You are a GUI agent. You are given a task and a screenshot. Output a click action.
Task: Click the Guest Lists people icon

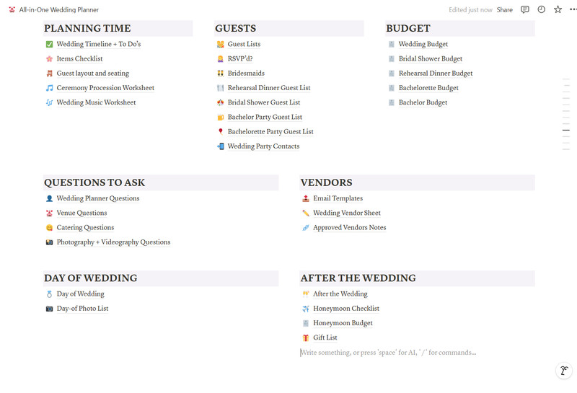tap(221, 44)
